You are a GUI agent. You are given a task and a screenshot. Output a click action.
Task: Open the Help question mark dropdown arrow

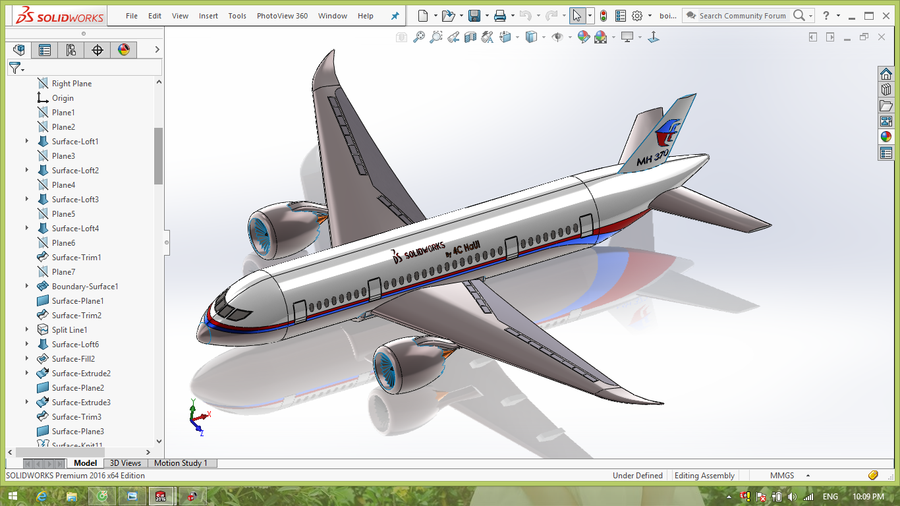point(838,16)
